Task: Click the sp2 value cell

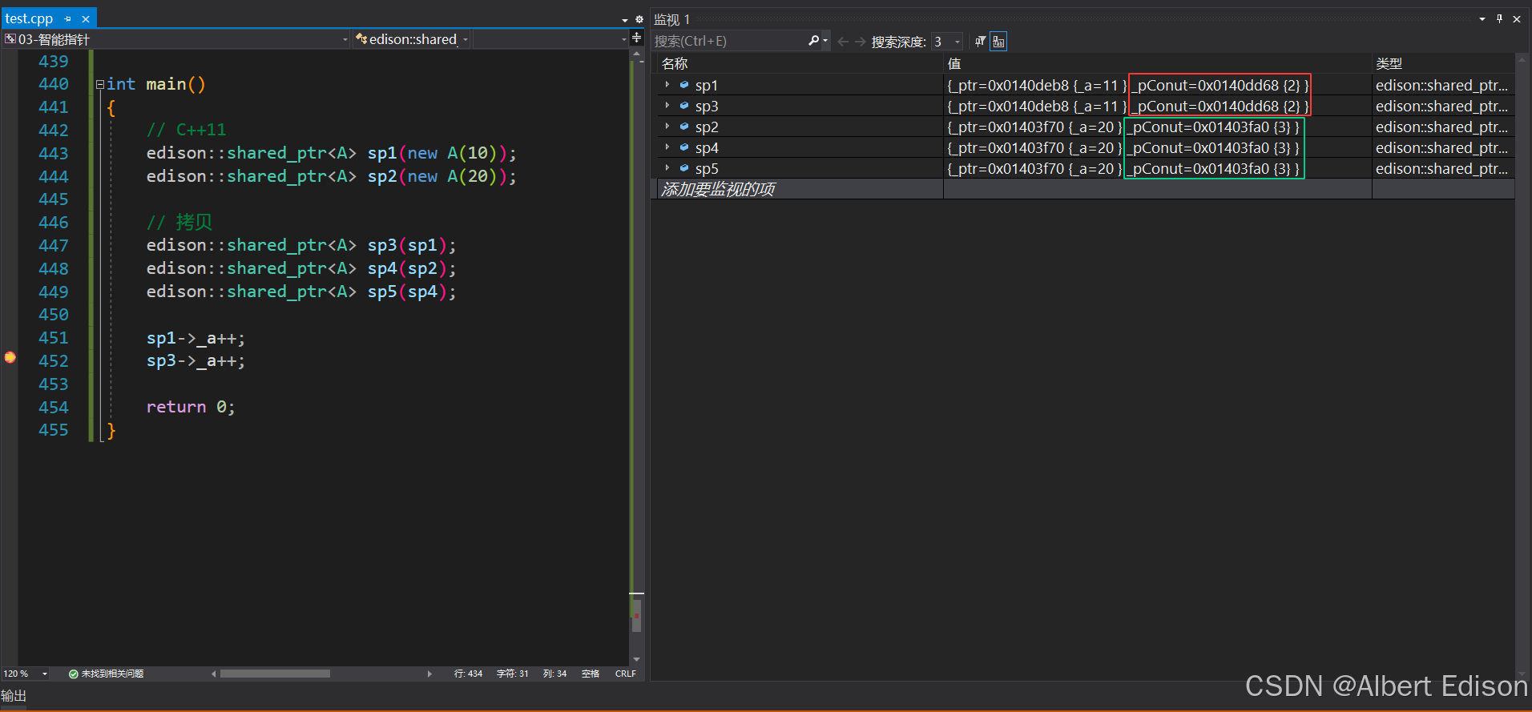Action: [x=1157, y=127]
